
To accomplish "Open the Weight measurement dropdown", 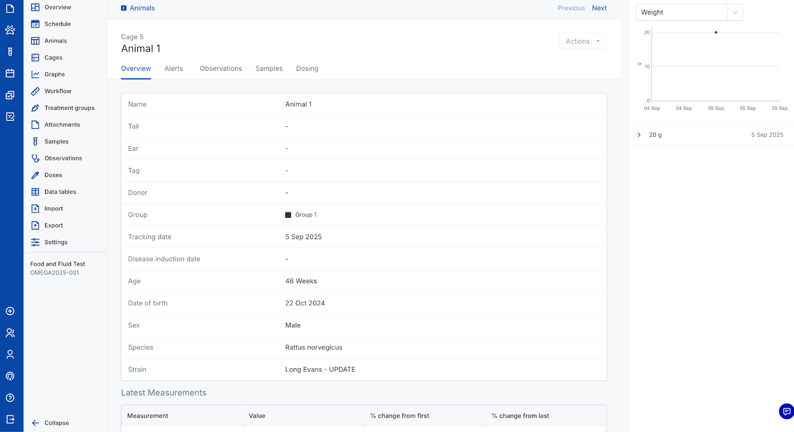I will (689, 12).
